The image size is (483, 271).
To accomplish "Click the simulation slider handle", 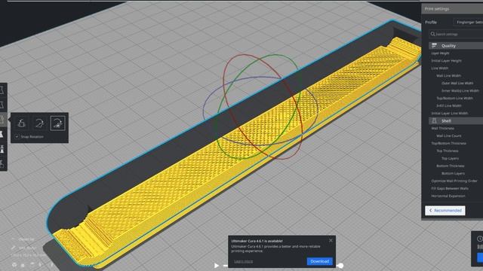I will [340, 266].
